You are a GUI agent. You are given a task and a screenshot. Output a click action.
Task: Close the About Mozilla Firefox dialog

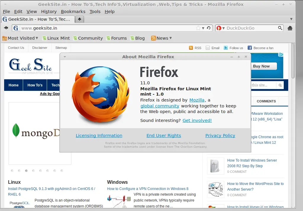pyautogui.click(x=246, y=57)
